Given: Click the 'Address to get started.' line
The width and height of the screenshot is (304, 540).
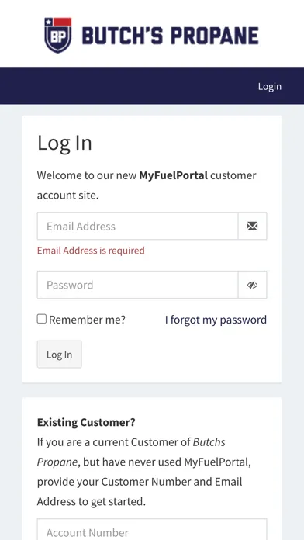Looking at the screenshot, I should 92,501.
